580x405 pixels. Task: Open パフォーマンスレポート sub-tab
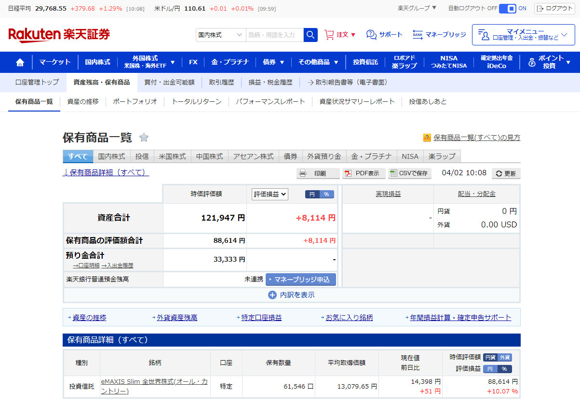[x=270, y=101]
